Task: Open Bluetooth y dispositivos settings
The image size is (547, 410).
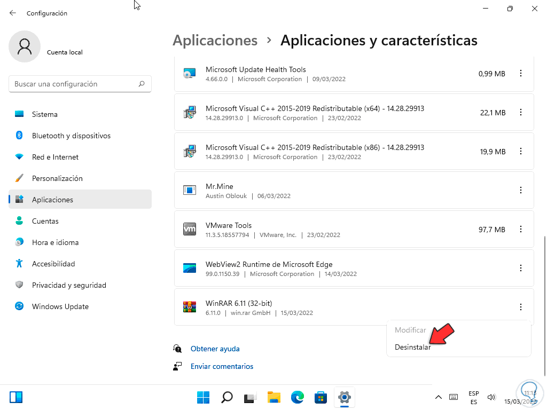Action: 80,136
